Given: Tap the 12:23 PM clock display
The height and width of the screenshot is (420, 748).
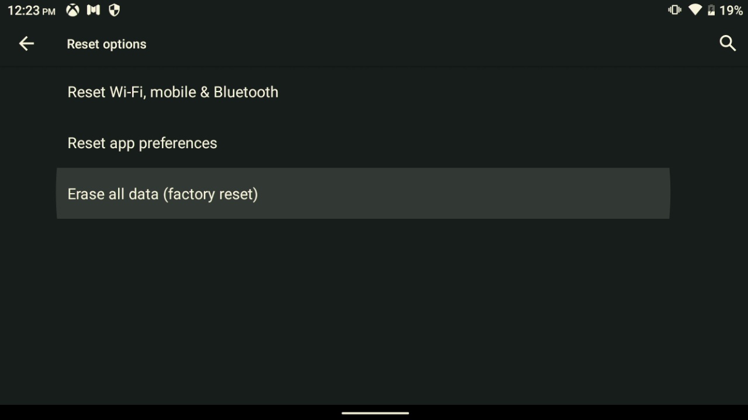Looking at the screenshot, I should click(x=31, y=9).
